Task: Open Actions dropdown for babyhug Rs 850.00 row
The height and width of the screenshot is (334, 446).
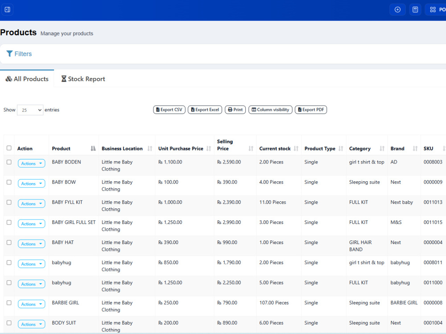Action: 32,264
